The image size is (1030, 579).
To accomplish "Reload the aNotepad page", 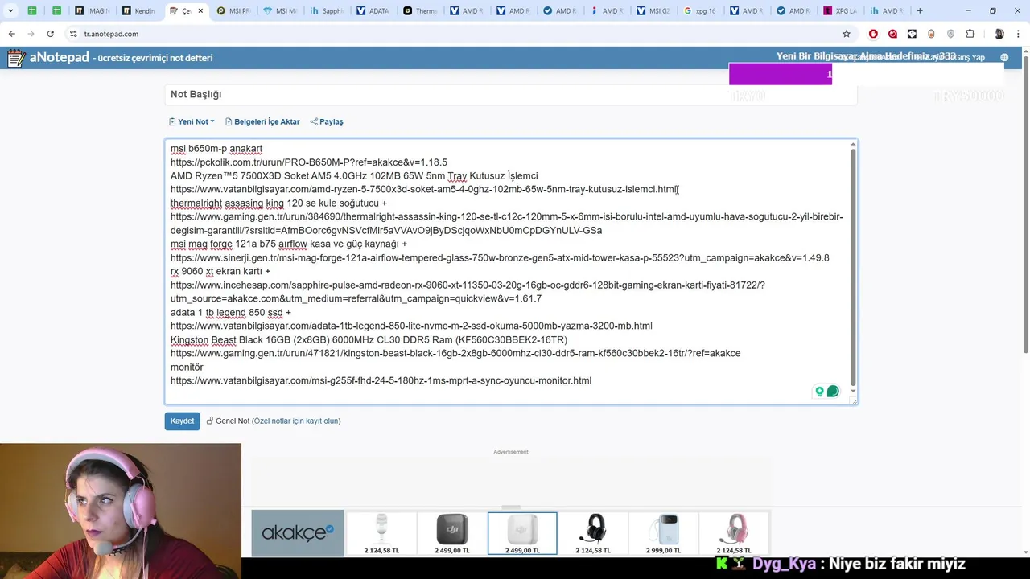I will (50, 34).
